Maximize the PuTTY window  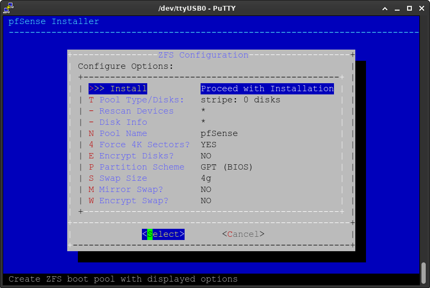click(x=409, y=9)
